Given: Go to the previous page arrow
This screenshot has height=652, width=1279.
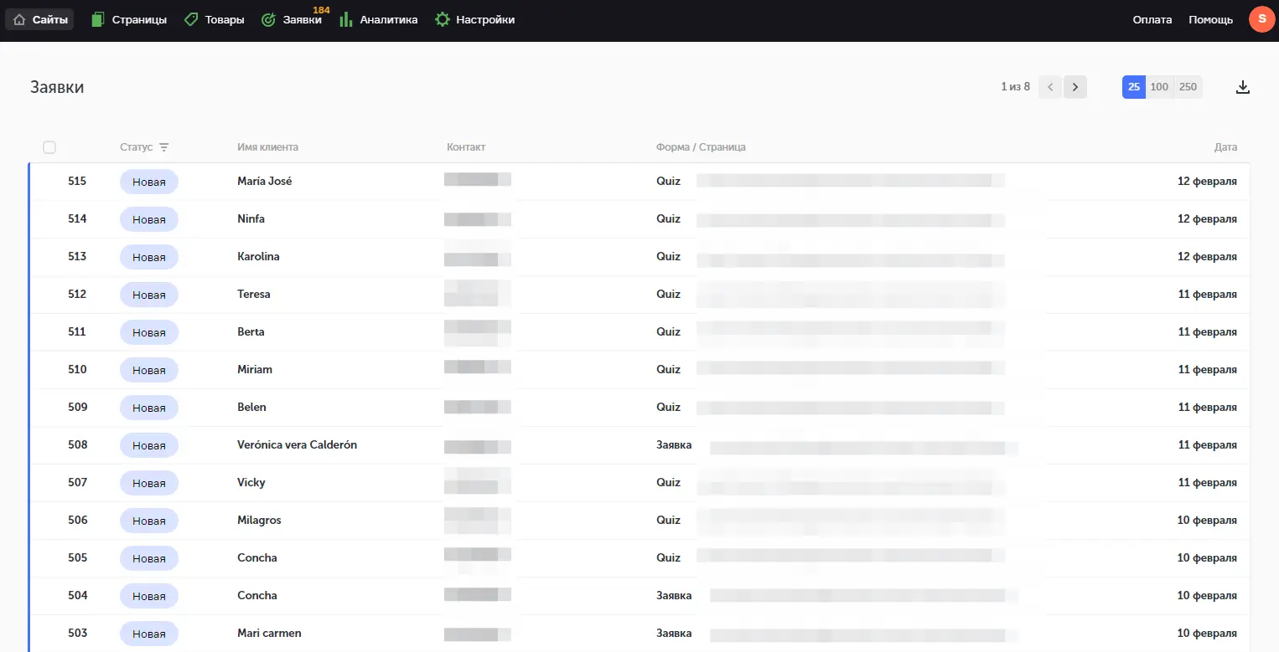Looking at the screenshot, I should point(1050,87).
